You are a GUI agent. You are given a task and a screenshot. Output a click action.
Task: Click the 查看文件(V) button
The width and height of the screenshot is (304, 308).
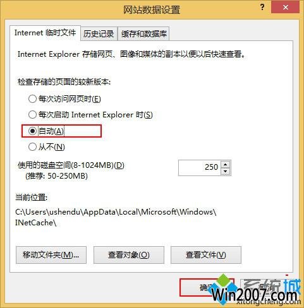206,255
